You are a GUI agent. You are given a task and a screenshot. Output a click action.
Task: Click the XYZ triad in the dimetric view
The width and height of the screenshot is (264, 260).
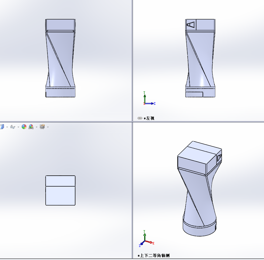tap(147, 239)
